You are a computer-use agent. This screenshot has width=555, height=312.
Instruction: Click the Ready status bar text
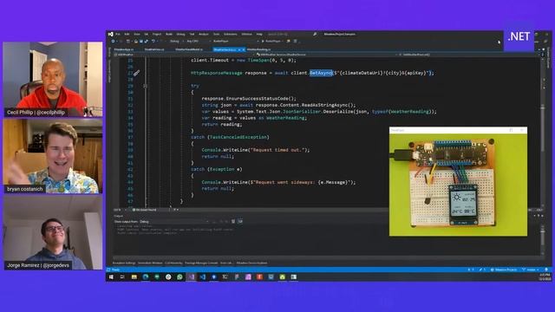coord(115,270)
